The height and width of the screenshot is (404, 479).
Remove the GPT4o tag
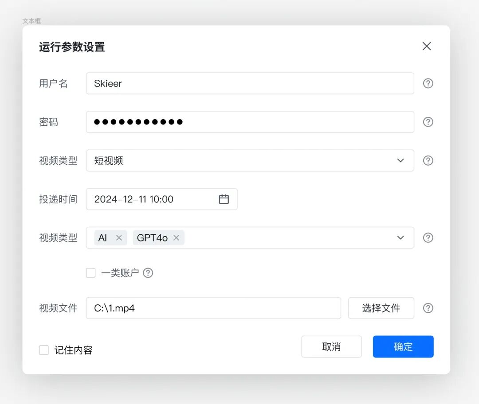[176, 238]
